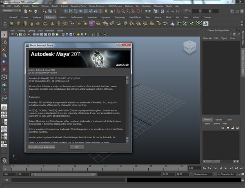The height and width of the screenshot is (188, 245).
Task: Click the Layer Editor horizontal scrollbar
Action: [x=221, y=161]
